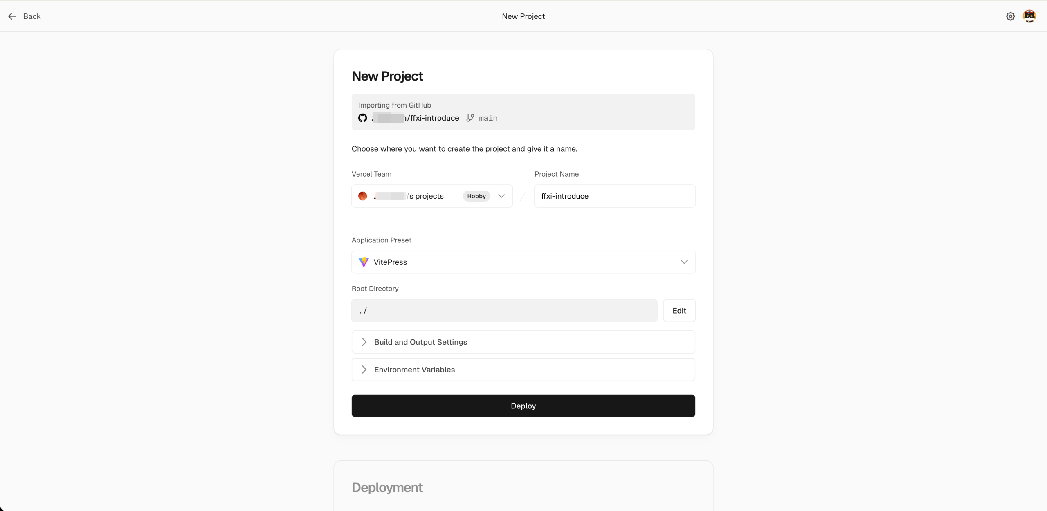Click the Hobby plan badge
The height and width of the screenshot is (511, 1047).
coord(476,196)
